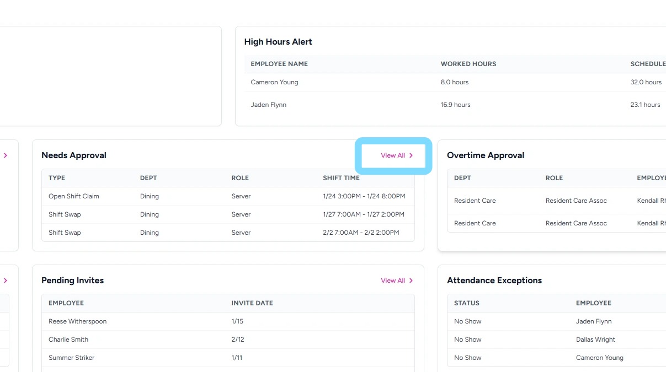Click the INVITE DATE column header
The image size is (666, 372).
252,303
